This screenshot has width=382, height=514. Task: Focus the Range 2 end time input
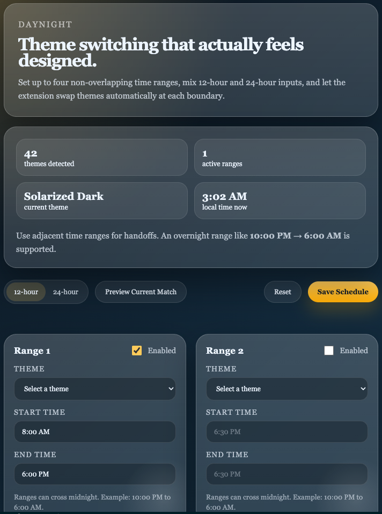coord(286,474)
